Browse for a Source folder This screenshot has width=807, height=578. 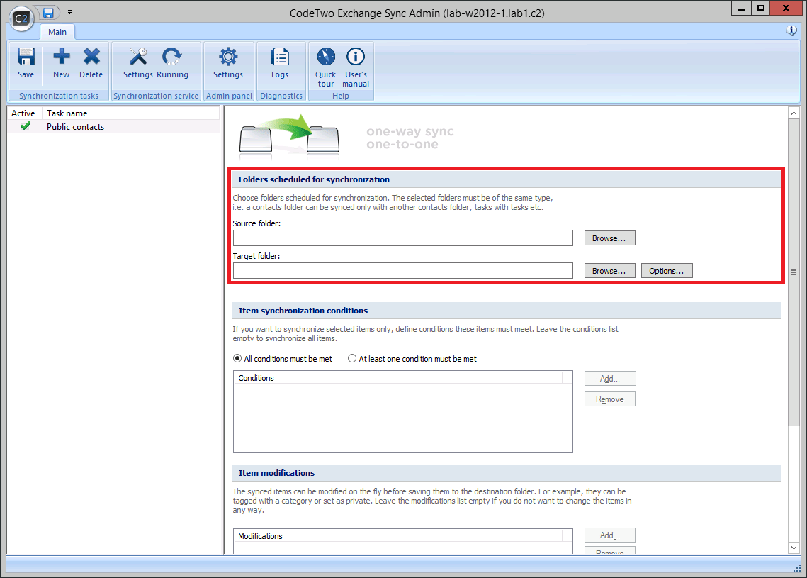point(609,238)
